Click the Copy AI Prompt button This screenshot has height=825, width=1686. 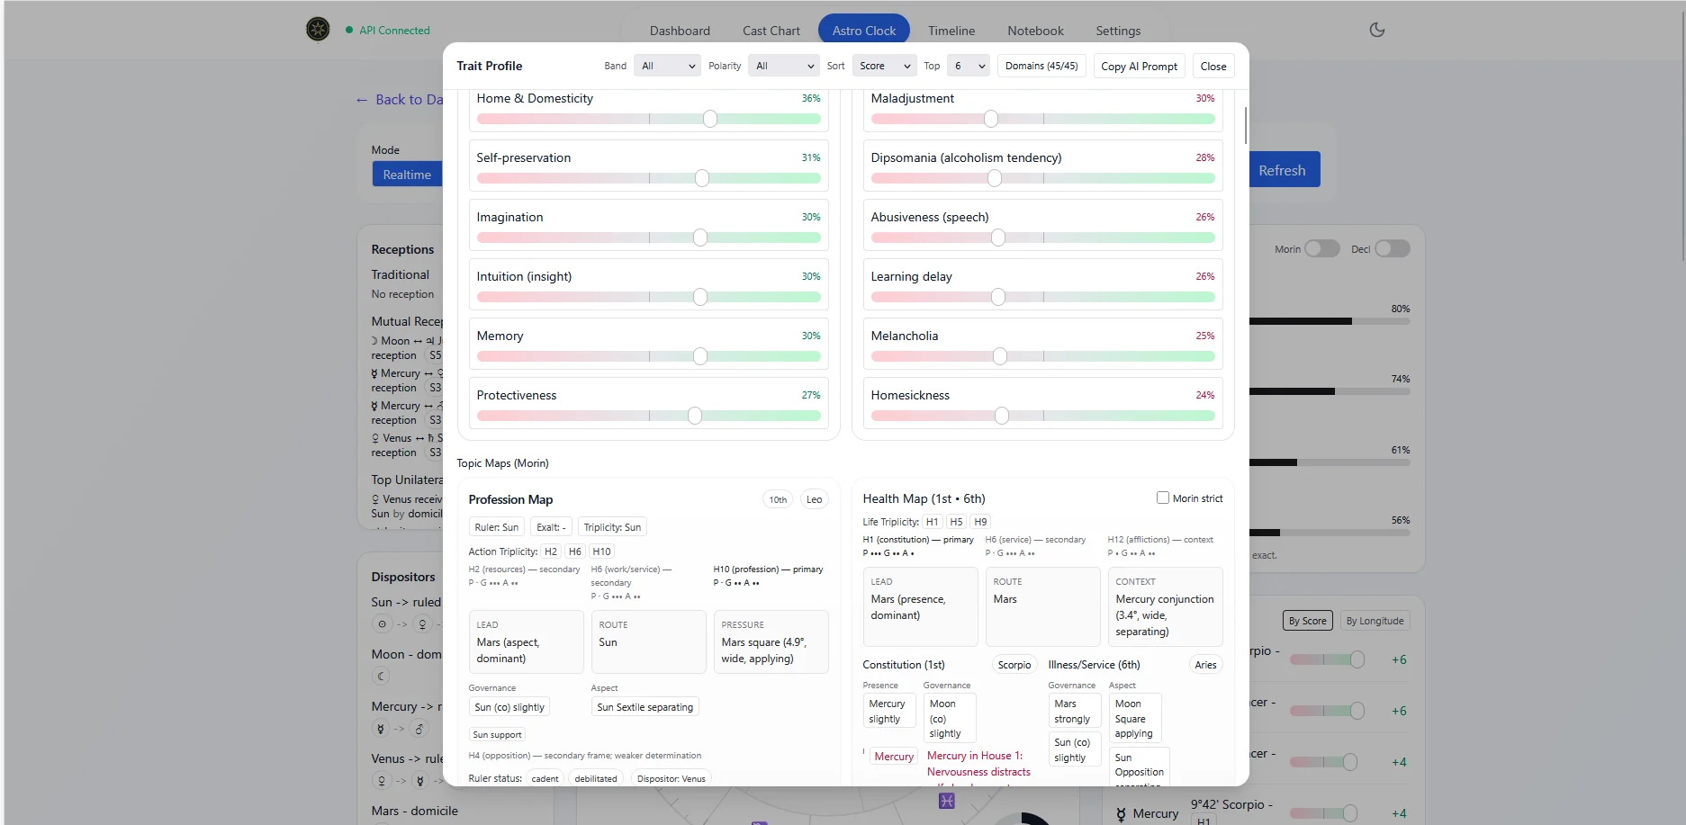tap(1139, 66)
